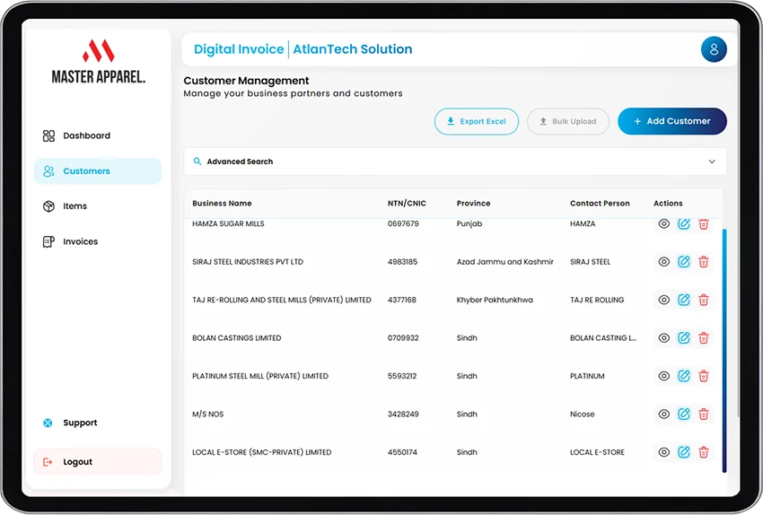This screenshot has height=515, width=763.
Task: Click the Advanced Search magnifier icon
Action: (197, 161)
